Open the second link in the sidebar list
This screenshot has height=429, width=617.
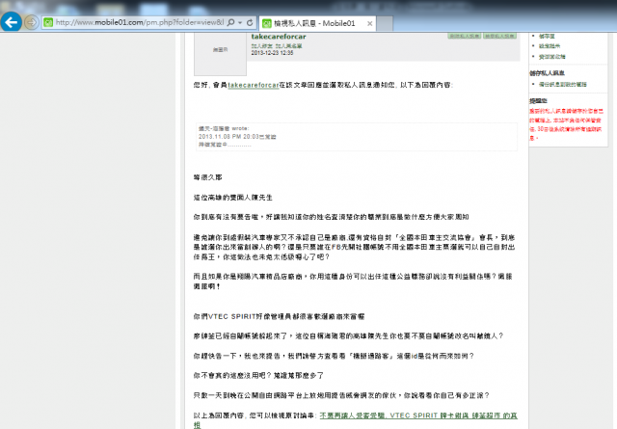(549, 46)
